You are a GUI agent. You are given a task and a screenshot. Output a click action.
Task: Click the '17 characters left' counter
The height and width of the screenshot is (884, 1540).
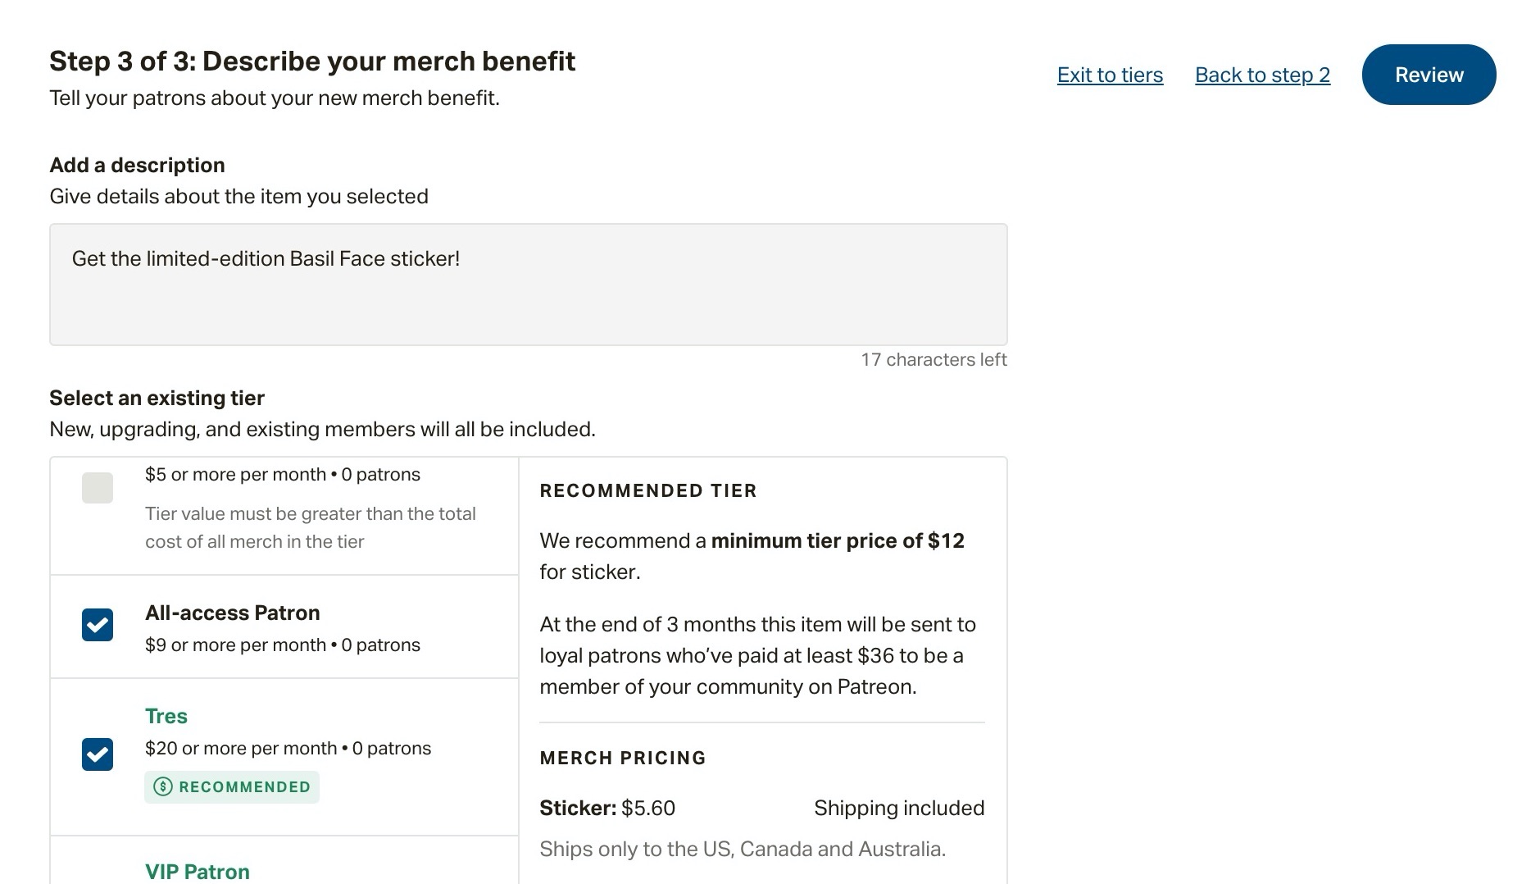tap(934, 359)
